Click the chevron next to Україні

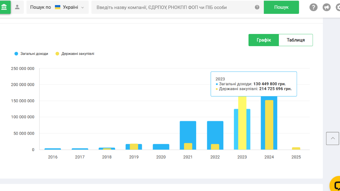tap(83, 8)
